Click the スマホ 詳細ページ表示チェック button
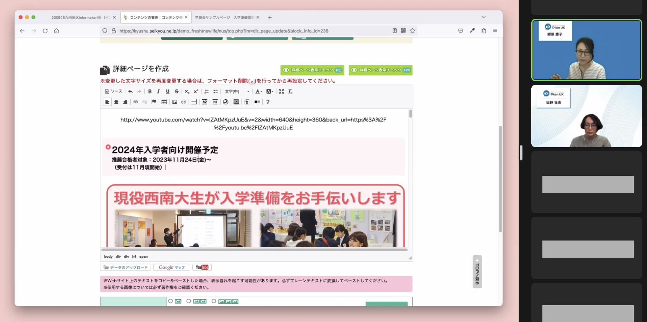The width and height of the screenshot is (647, 322). tap(380, 70)
